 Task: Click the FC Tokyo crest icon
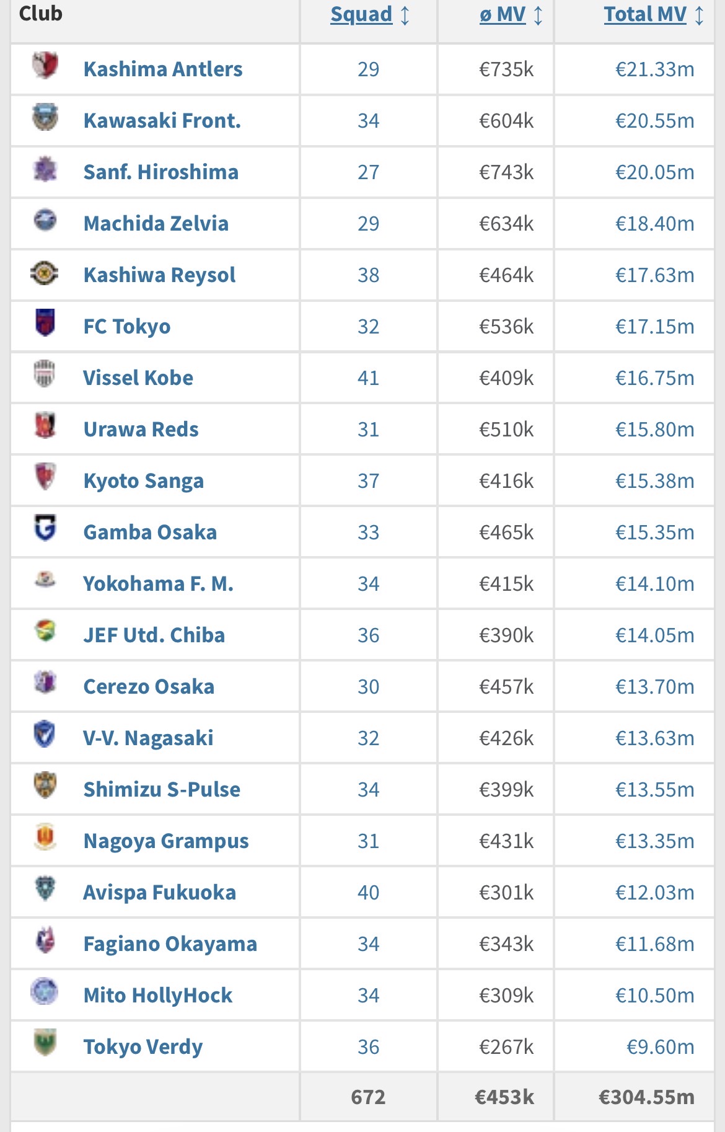pyautogui.click(x=45, y=322)
